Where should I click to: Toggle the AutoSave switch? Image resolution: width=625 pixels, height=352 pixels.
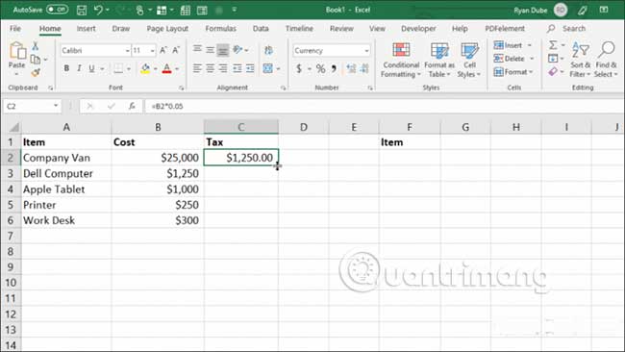click(x=57, y=10)
